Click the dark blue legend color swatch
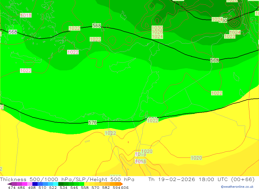This screenshot has width=259, height=189. click(x=35, y=184)
